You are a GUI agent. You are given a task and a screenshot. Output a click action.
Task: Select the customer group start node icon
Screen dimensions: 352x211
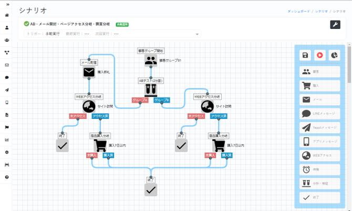tap(151, 61)
